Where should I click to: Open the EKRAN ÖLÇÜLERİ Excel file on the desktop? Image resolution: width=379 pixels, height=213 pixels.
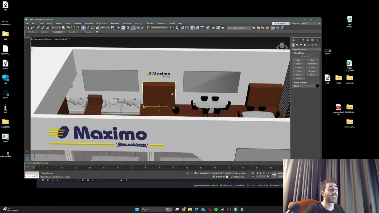pos(350,66)
